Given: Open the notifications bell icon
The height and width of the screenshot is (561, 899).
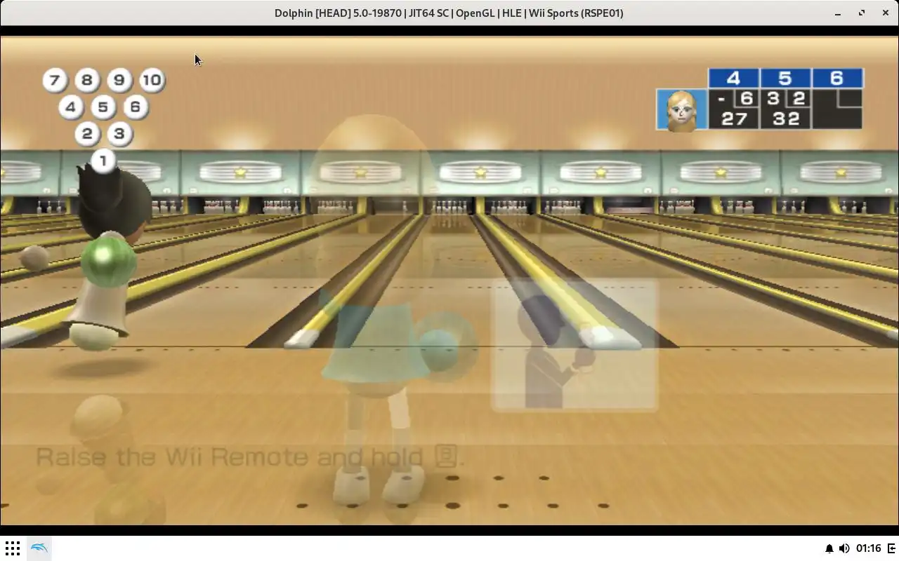Looking at the screenshot, I should [x=829, y=548].
